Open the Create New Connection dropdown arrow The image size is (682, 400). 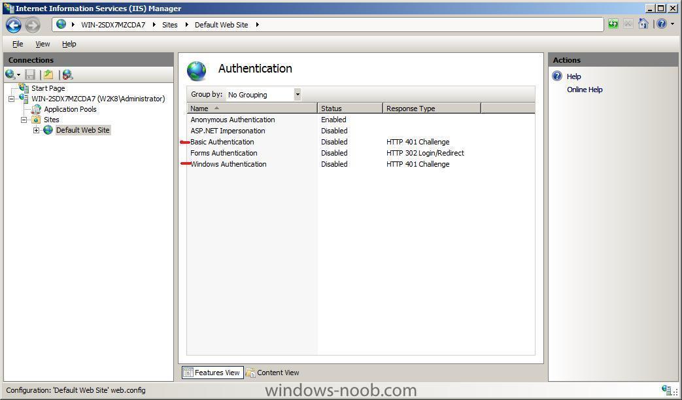[x=19, y=75]
